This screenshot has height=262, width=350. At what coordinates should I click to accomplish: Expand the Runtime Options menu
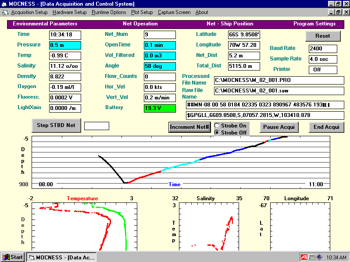point(109,12)
